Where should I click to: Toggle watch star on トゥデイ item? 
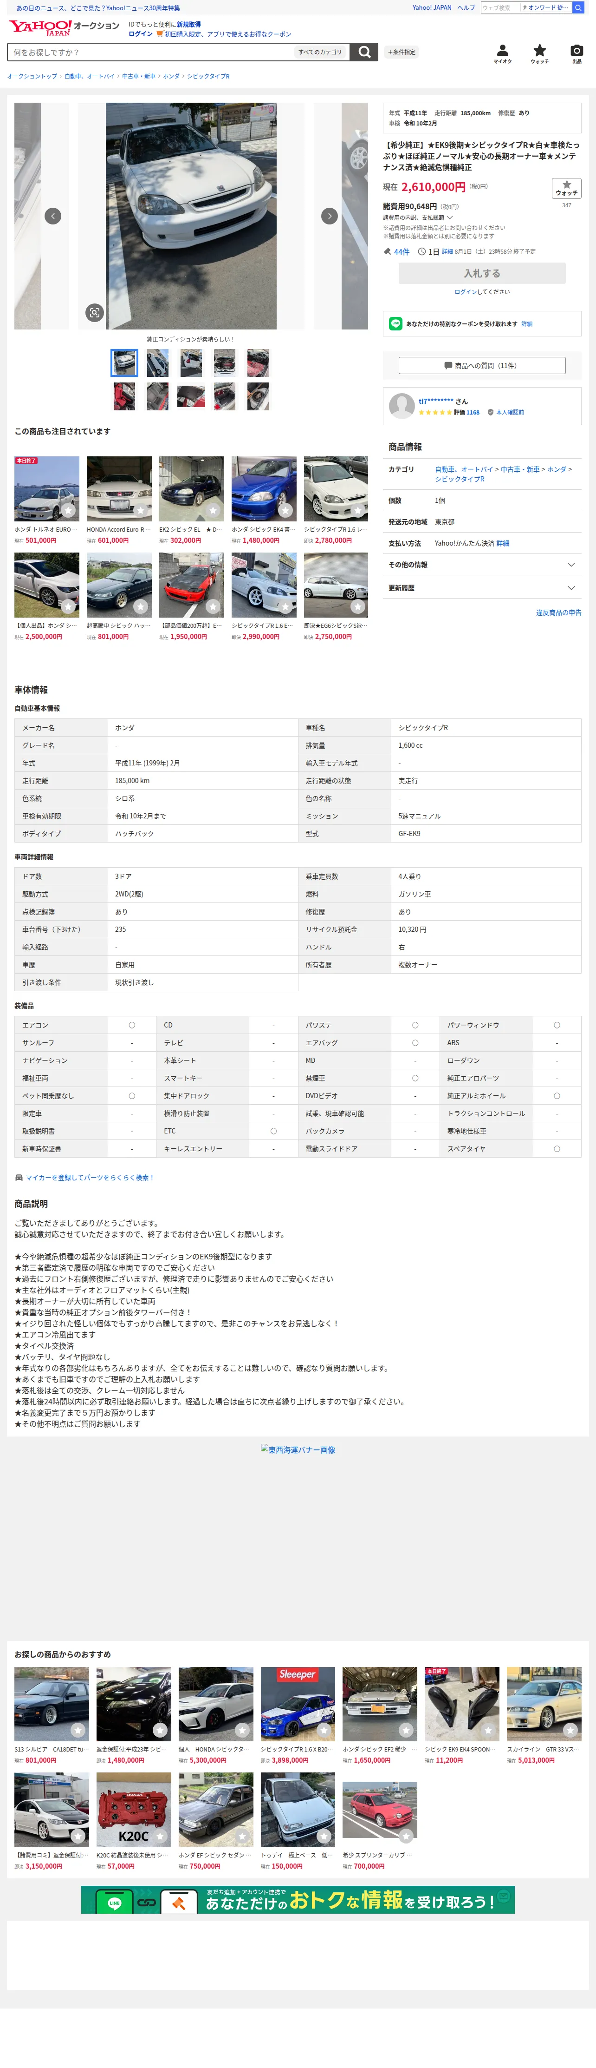(x=324, y=1836)
